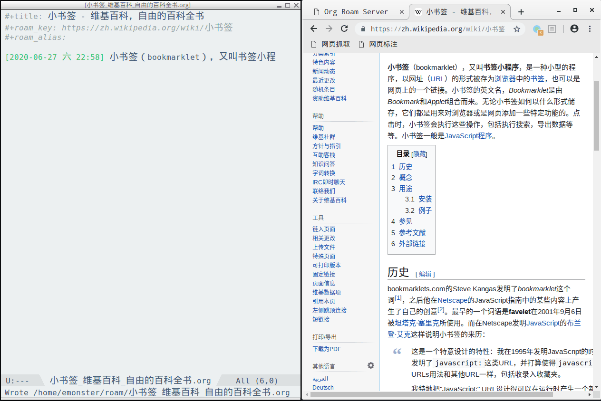This screenshot has height=401, width=601.
Task: Open 维基社群 in the sidebar
Action: point(324,137)
